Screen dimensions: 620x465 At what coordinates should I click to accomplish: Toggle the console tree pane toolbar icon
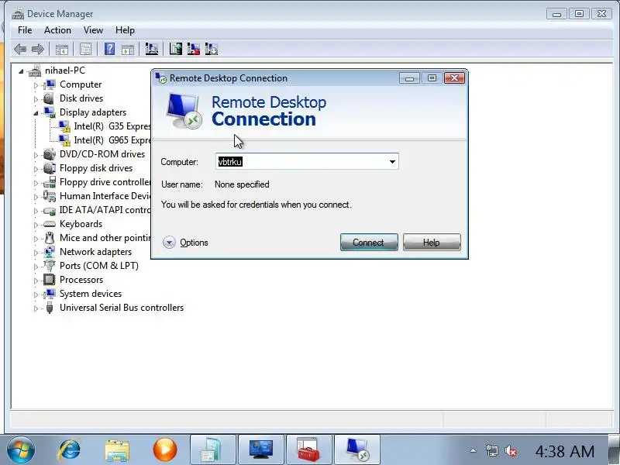pyautogui.click(x=62, y=50)
